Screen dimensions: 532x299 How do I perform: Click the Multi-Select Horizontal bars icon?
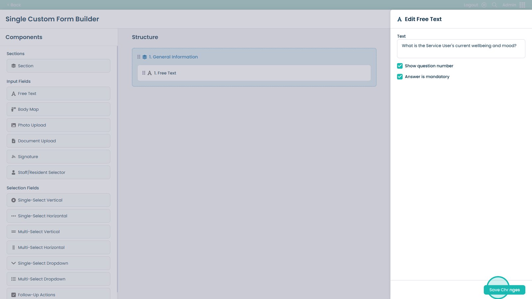point(14,248)
